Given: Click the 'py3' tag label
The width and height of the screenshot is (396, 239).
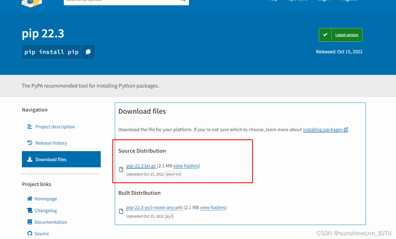Looking at the screenshot, I should tap(170, 216).
